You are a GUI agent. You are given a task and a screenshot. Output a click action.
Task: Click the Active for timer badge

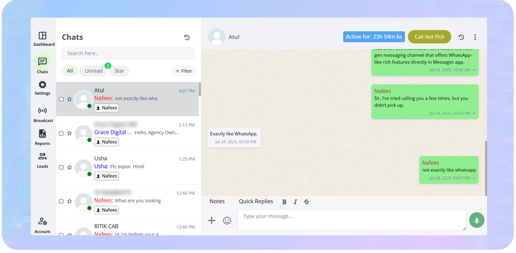(x=374, y=37)
